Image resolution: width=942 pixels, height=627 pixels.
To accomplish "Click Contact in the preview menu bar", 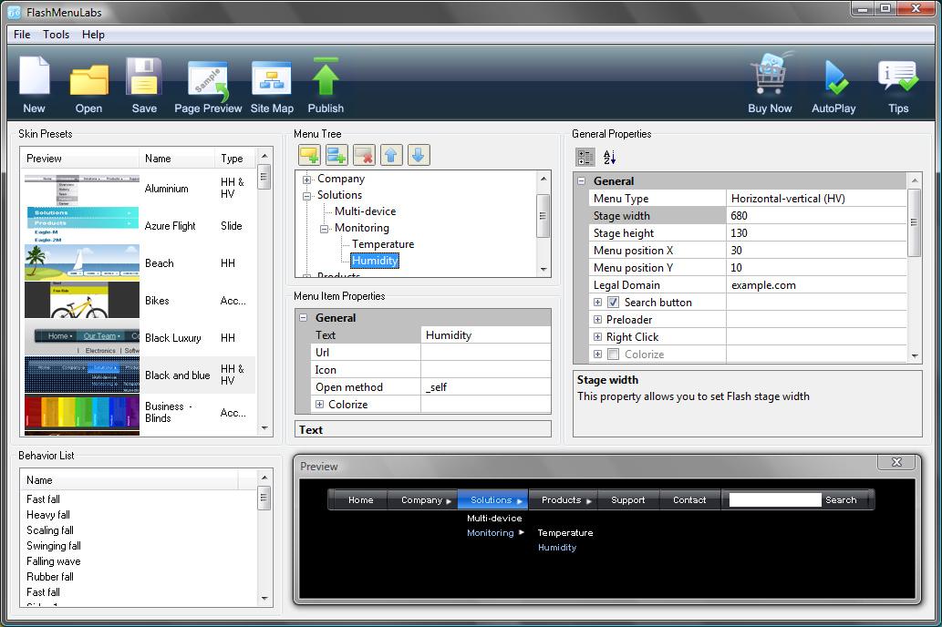I will (x=689, y=499).
